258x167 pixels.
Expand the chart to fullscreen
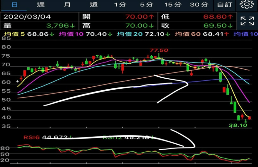pyautogui.click(x=247, y=21)
